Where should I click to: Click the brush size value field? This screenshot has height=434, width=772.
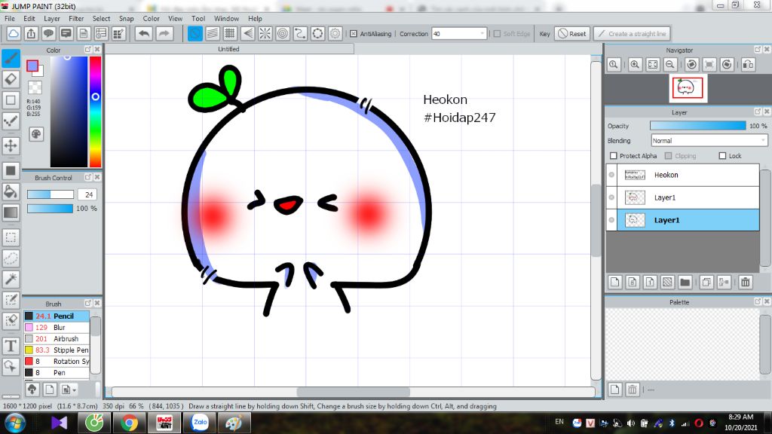click(x=87, y=194)
